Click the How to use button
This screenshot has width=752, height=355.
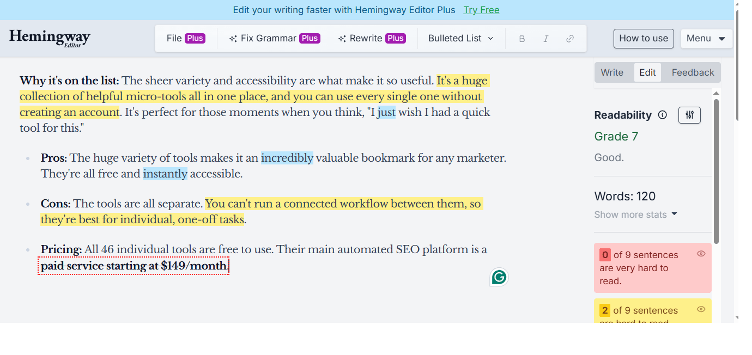(644, 39)
